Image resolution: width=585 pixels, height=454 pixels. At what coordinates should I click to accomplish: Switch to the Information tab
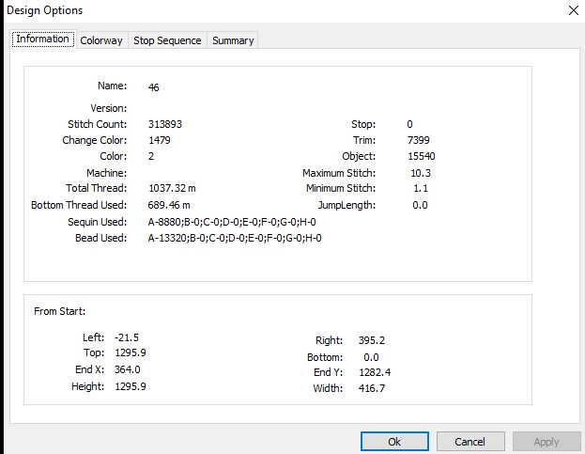coord(43,39)
